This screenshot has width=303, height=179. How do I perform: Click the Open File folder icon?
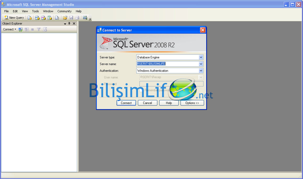click(x=65, y=18)
